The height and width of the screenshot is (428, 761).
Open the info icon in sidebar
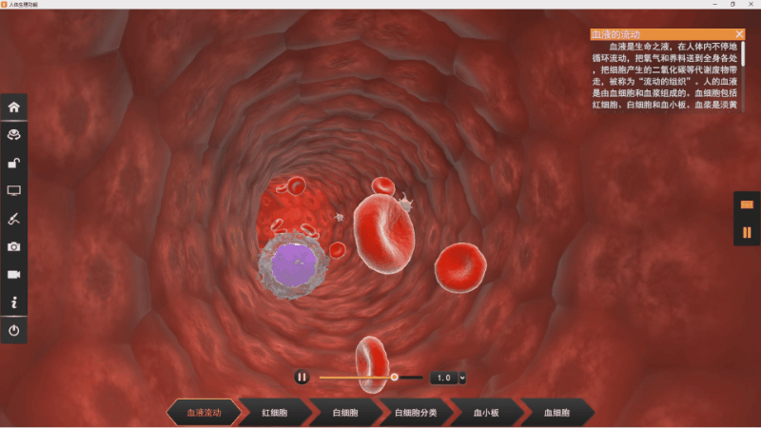13,302
